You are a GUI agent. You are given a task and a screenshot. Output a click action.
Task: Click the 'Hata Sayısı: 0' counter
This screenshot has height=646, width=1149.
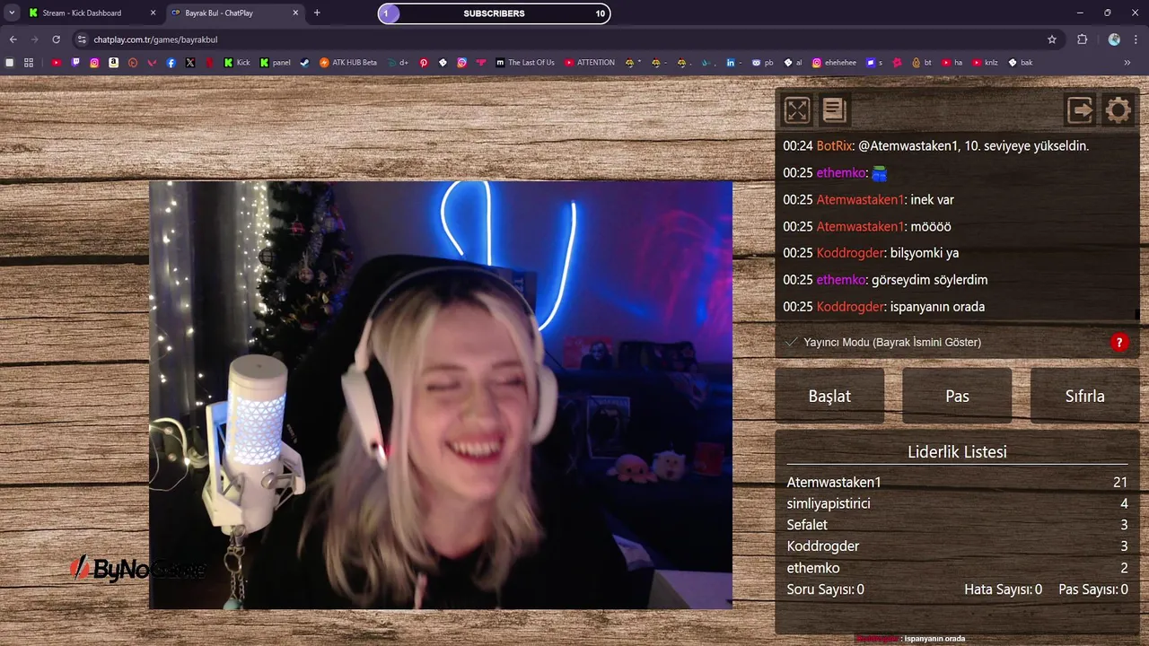point(1003,589)
